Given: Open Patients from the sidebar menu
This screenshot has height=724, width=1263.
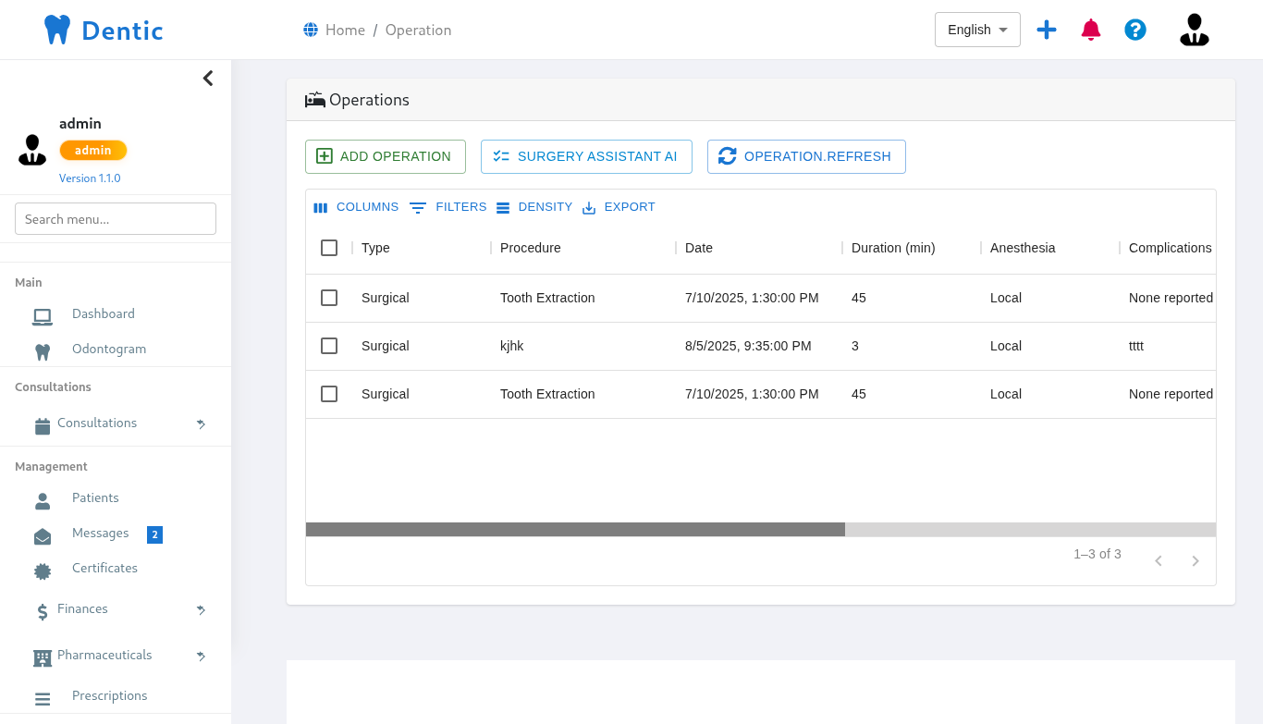Looking at the screenshot, I should [x=95, y=498].
